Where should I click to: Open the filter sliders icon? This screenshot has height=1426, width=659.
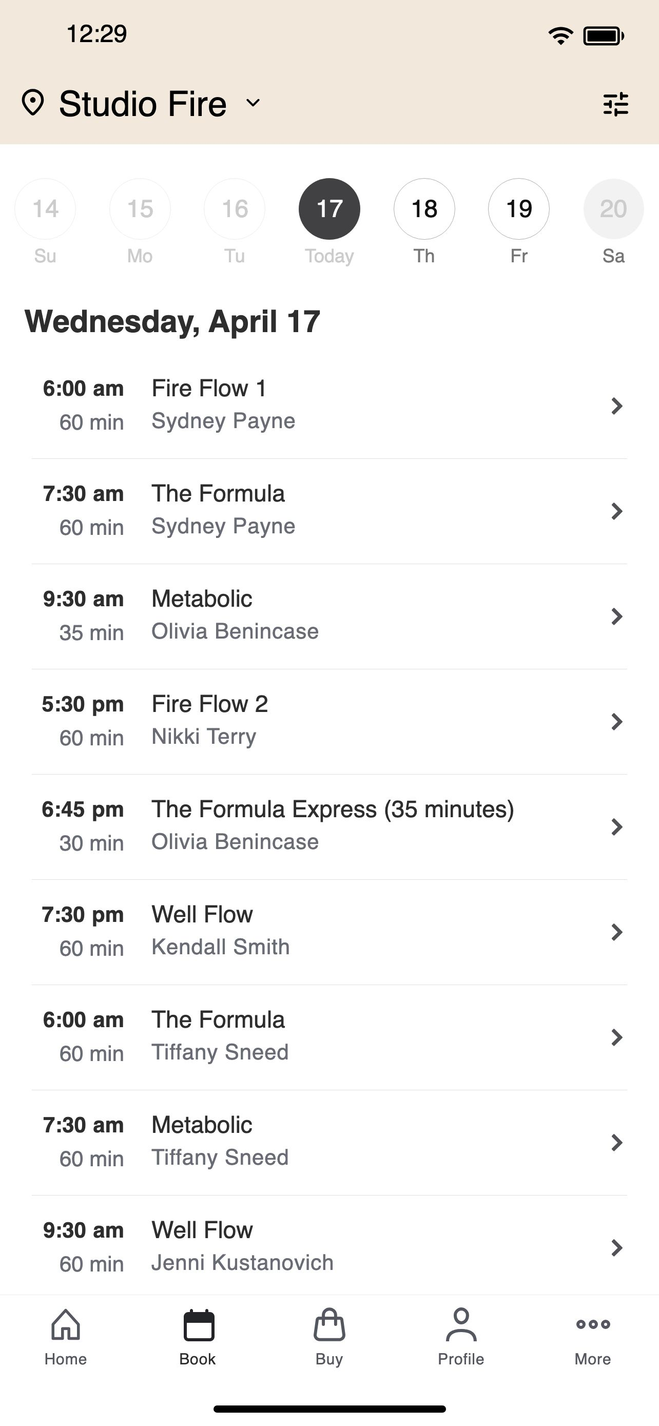[x=615, y=104]
